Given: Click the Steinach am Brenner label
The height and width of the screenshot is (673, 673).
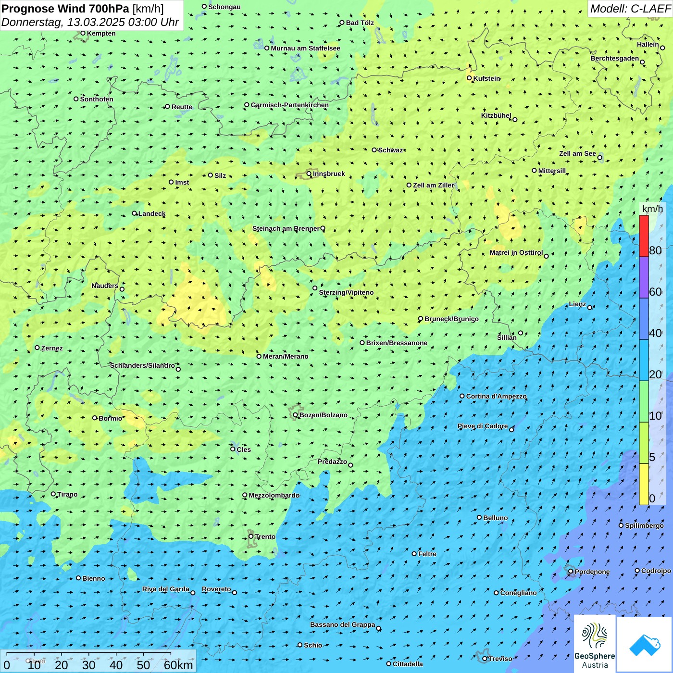Looking at the screenshot, I should (286, 228).
